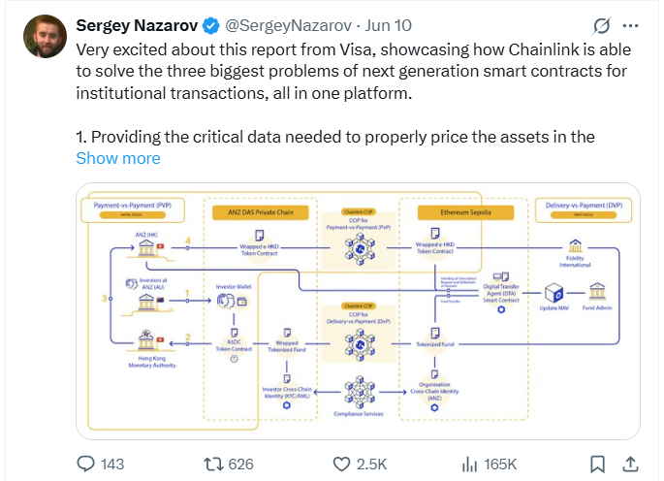The height and width of the screenshot is (481, 664).
Task: Open the three-dot more options menu
Action: (630, 26)
